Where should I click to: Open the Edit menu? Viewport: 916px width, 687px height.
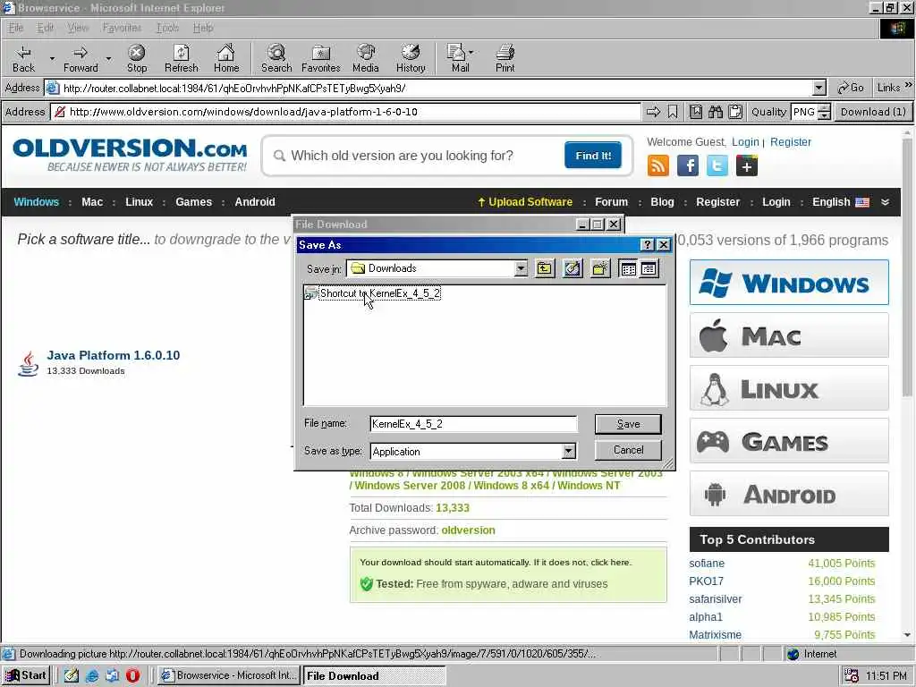[x=45, y=28]
